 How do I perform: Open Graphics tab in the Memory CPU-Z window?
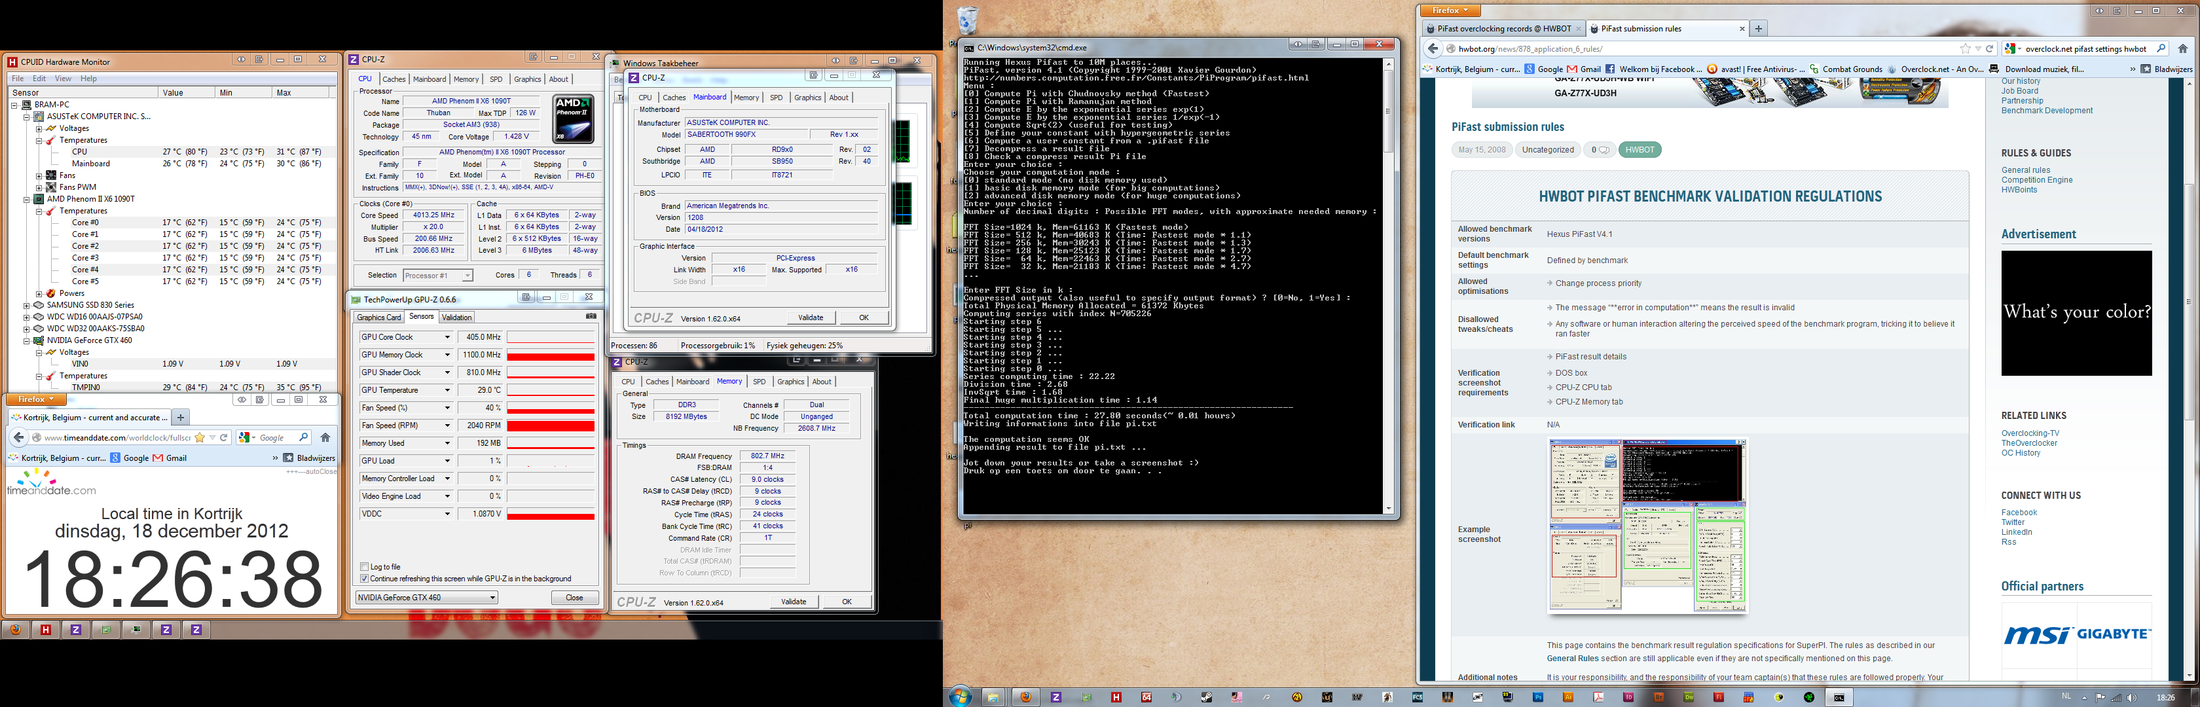point(790,382)
